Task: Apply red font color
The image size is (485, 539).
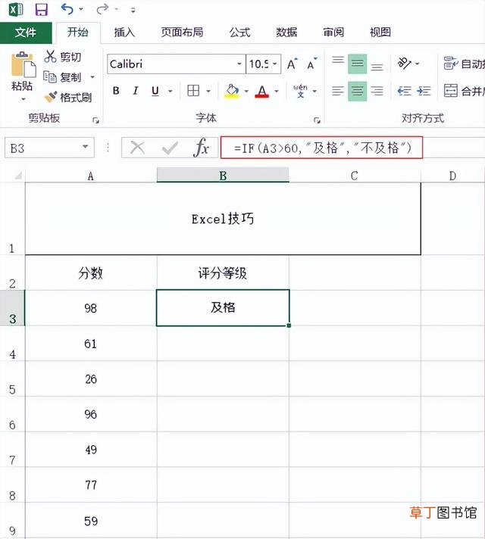Action: (262, 91)
